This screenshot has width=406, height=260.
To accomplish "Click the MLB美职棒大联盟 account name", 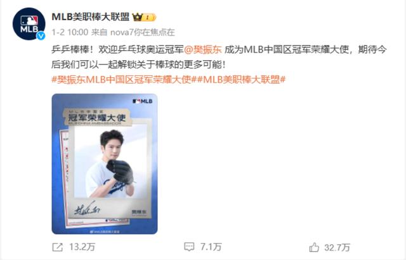I will pyautogui.click(x=91, y=17).
